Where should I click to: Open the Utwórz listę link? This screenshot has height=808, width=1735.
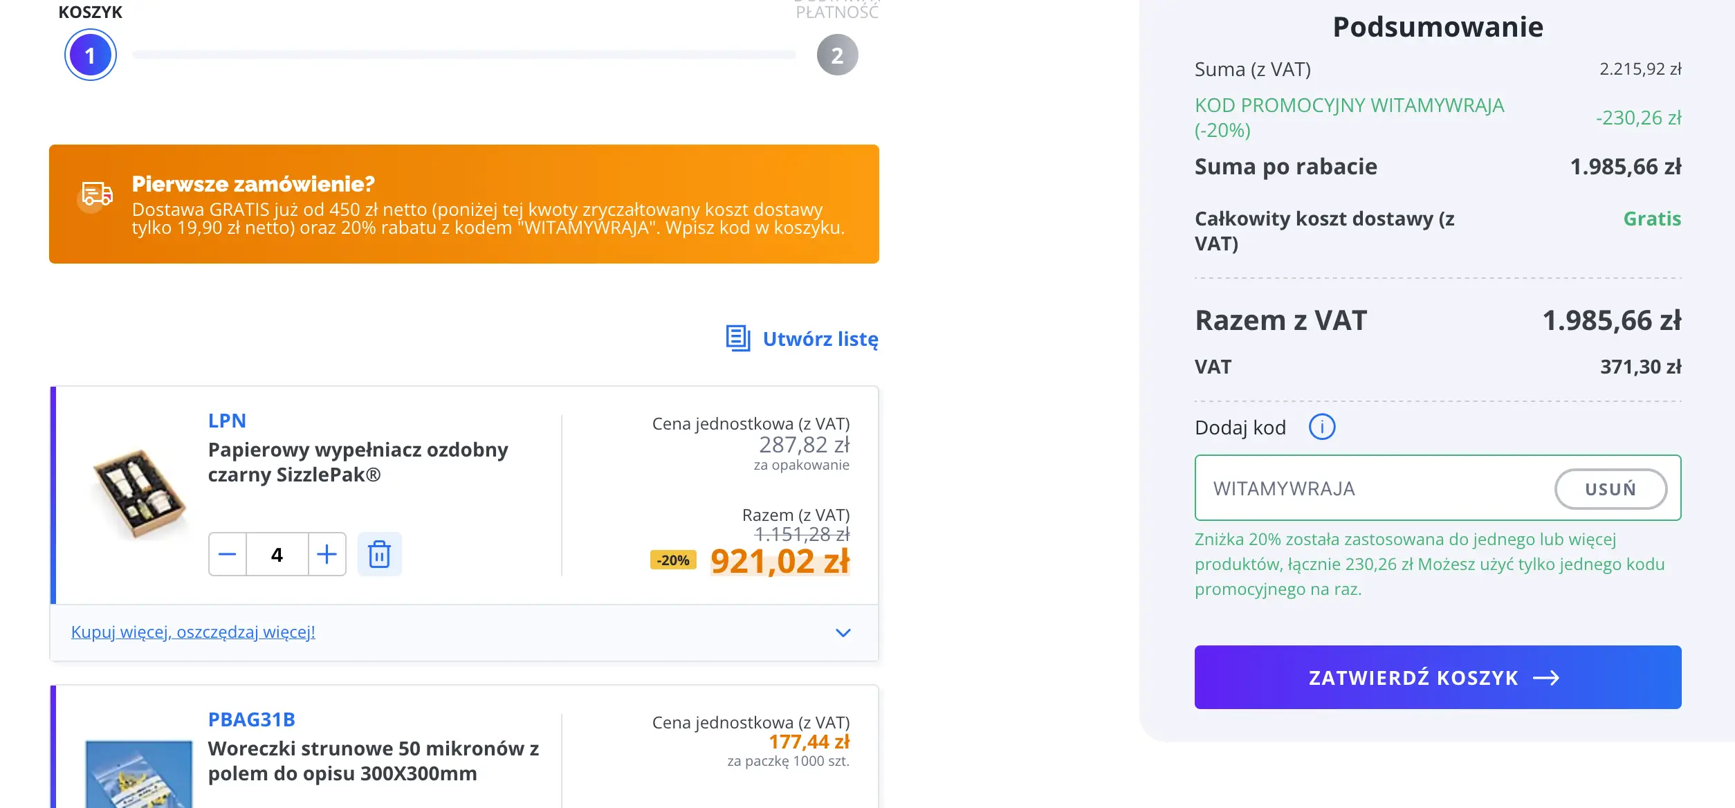coord(820,339)
